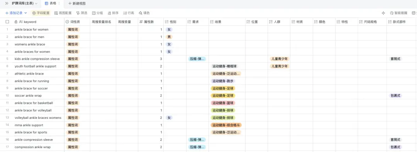Open the 分组 group tool

click(97, 13)
